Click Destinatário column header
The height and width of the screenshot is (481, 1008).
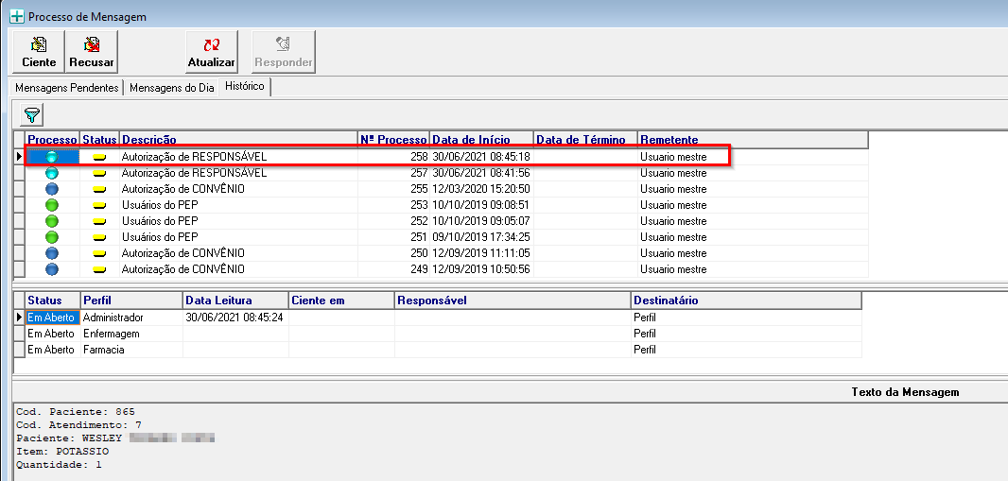click(x=746, y=301)
